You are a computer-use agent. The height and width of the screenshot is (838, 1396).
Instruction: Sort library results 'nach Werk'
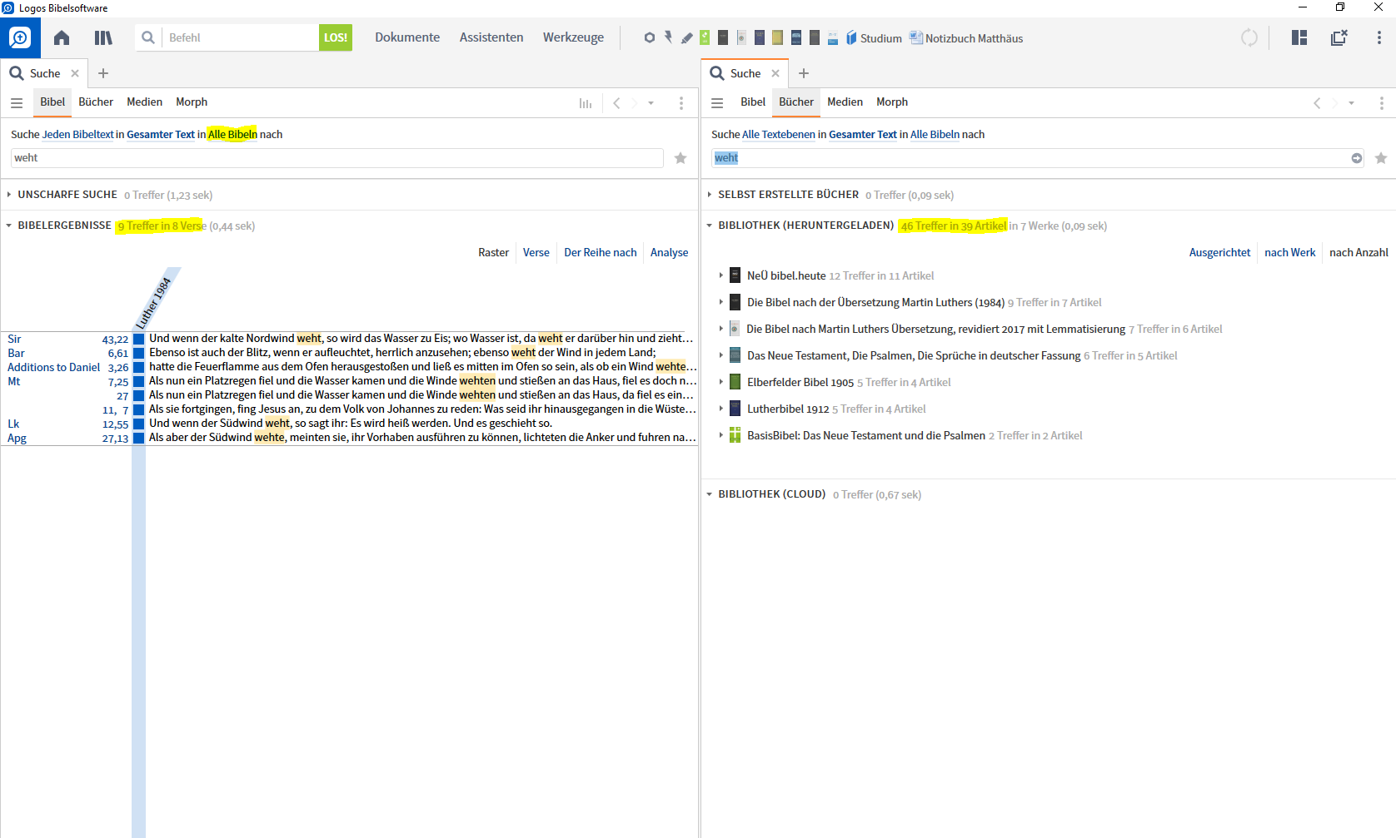[1290, 253]
